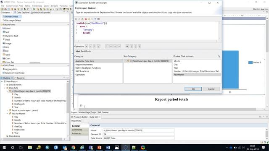Pick the Dynamic Text report item
269x151 pixels.
pyautogui.click(x=10, y=36)
